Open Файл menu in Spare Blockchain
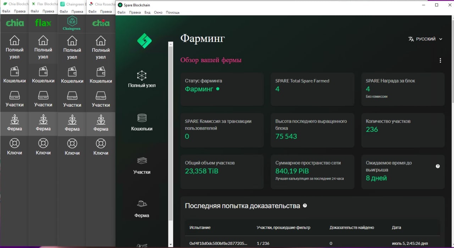The image size is (454, 248). [121, 12]
